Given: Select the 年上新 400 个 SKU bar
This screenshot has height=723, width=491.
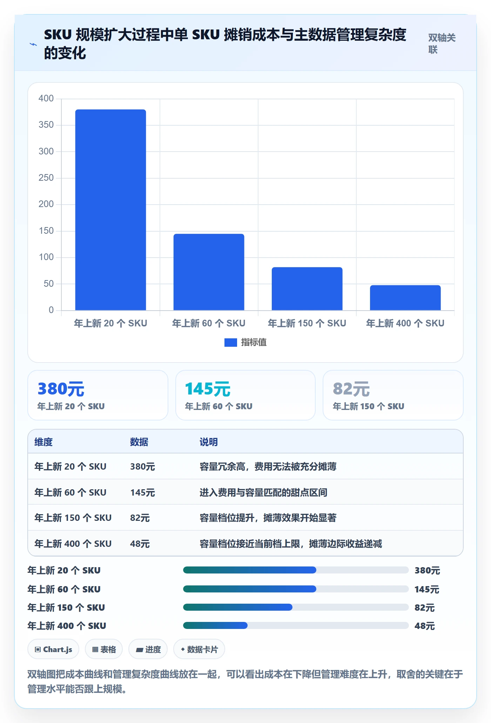Looking at the screenshot, I should pyautogui.click(x=405, y=298).
